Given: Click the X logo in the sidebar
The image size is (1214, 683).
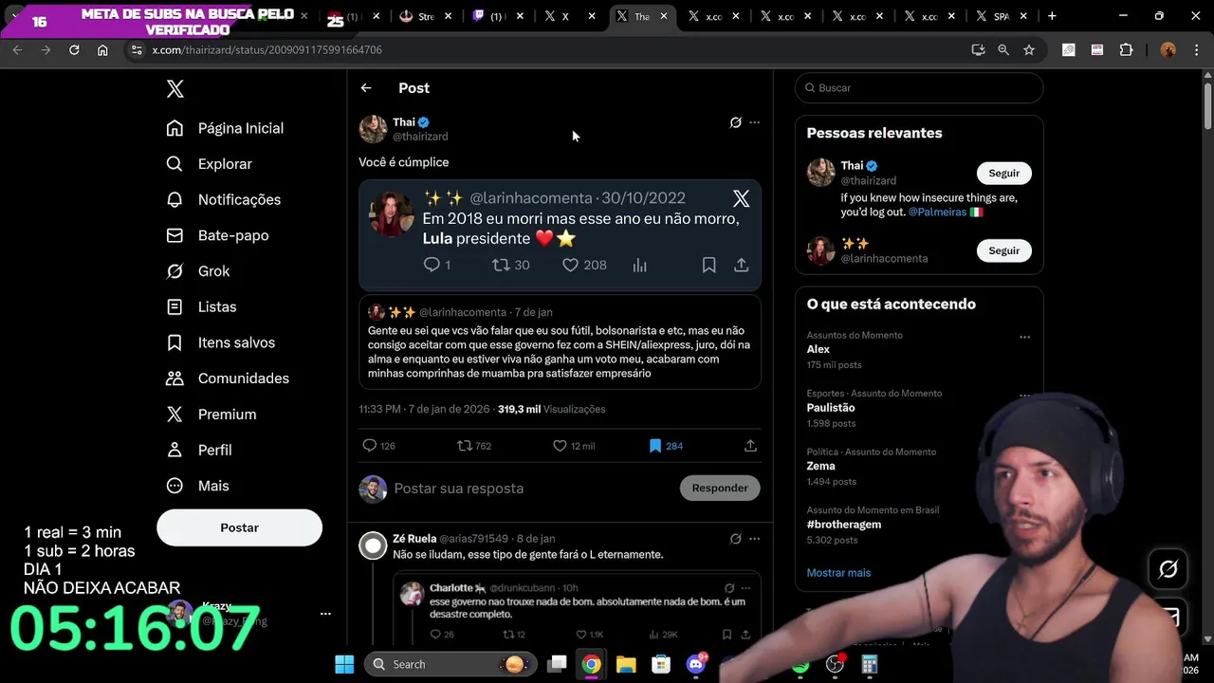Looking at the screenshot, I should [x=175, y=89].
